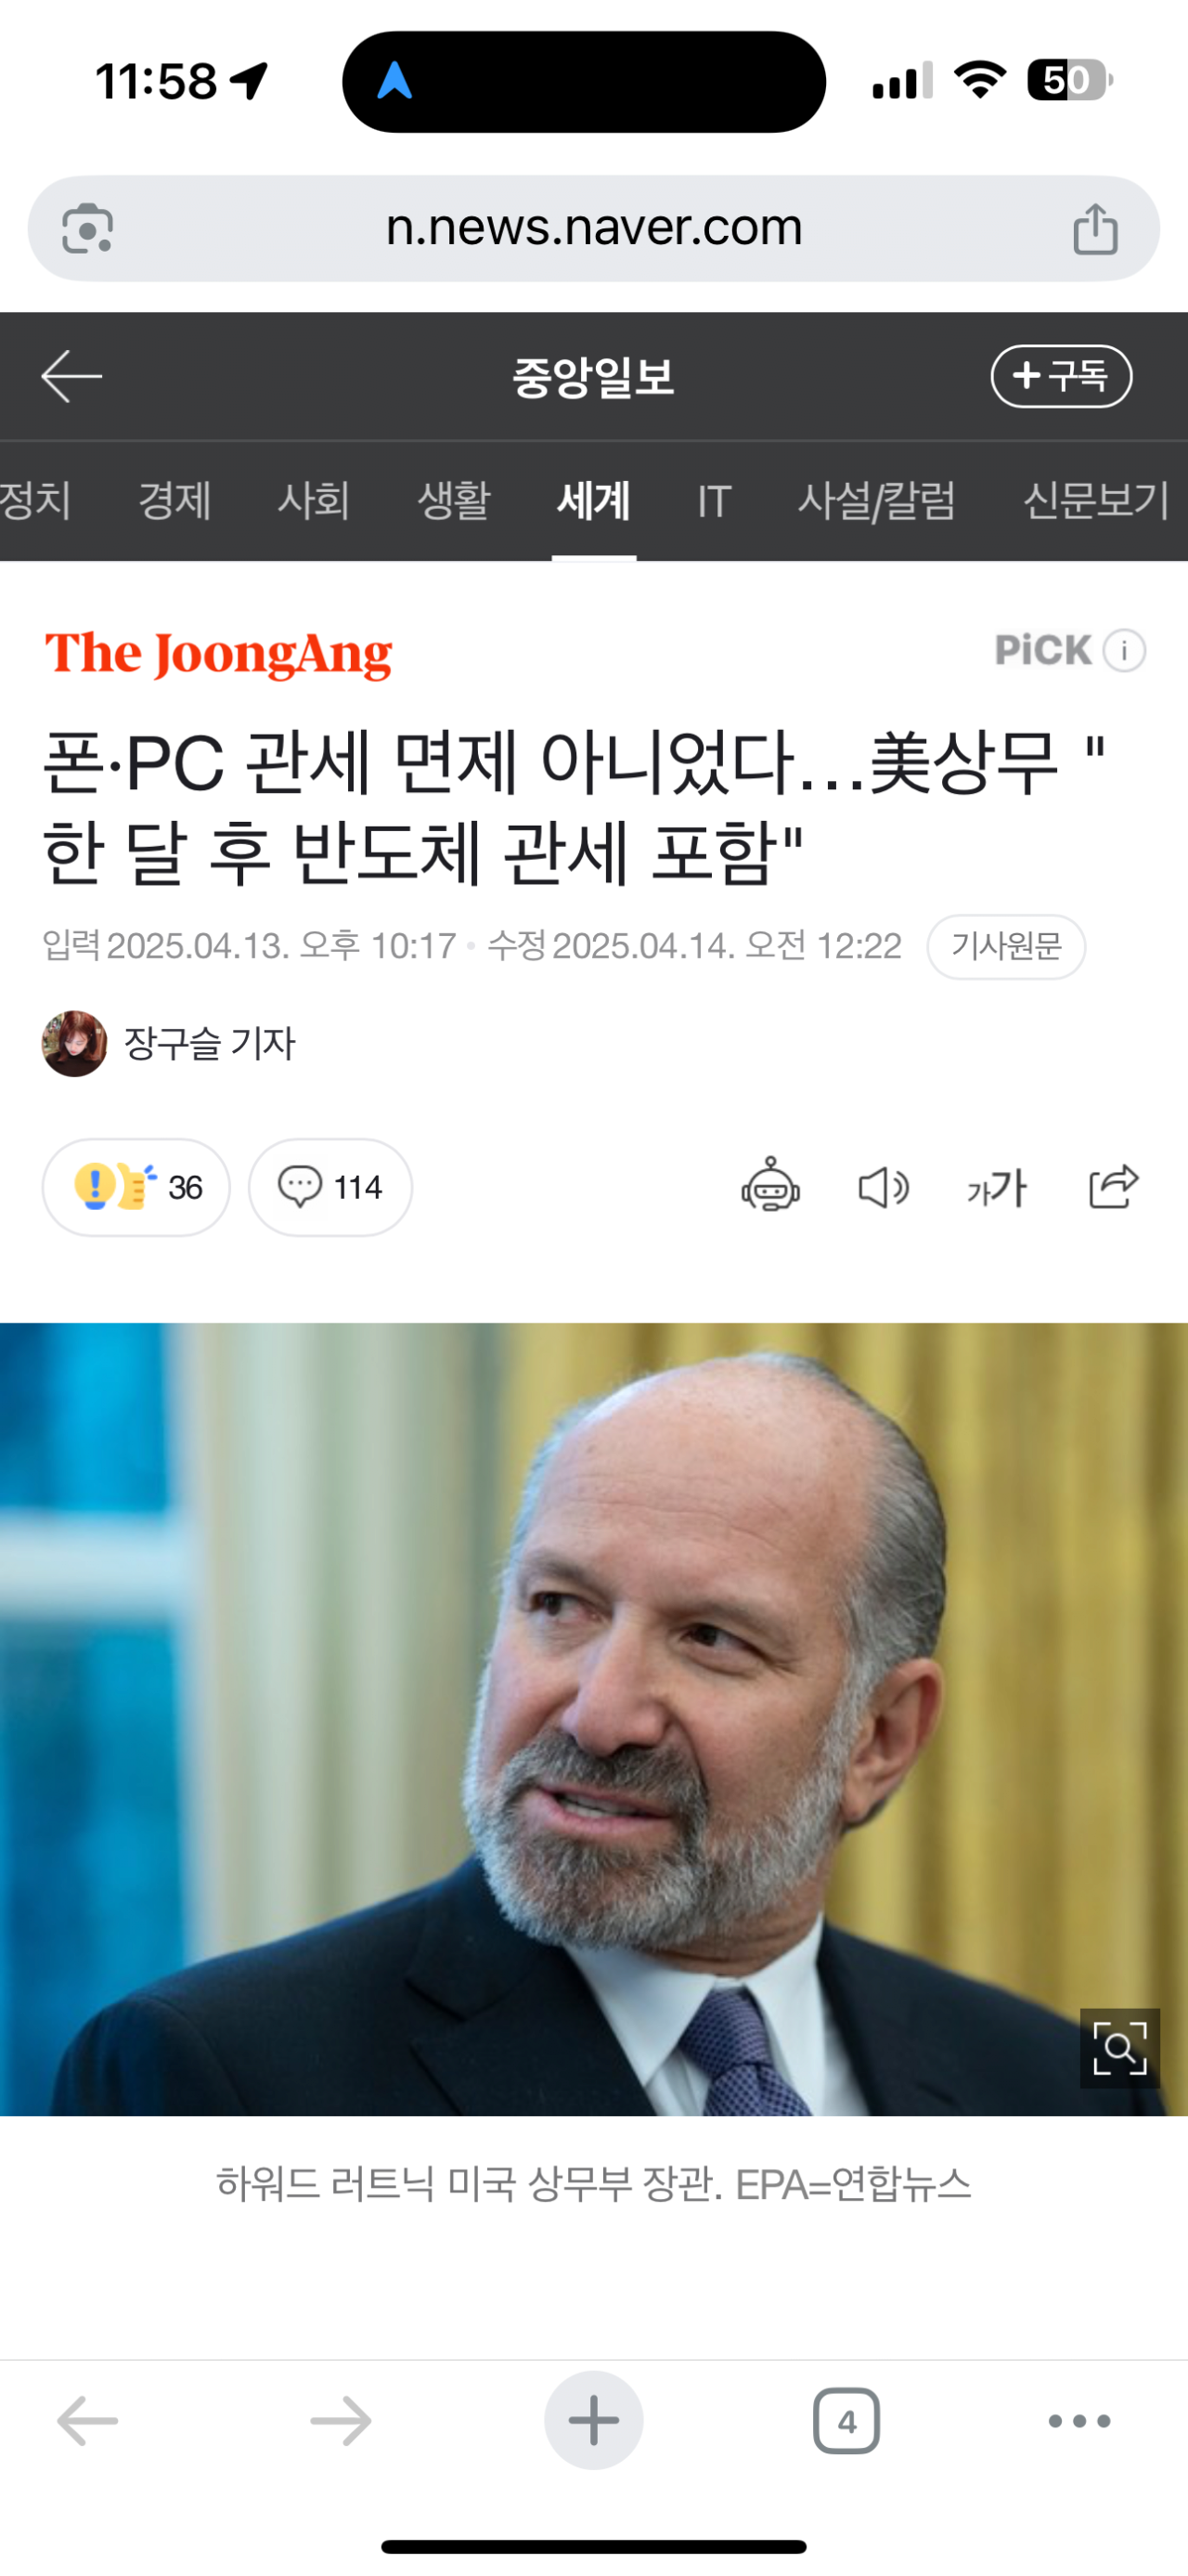Image resolution: width=1188 pixels, height=2576 pixels.
Task: Toggle the reaction button showing 36
Action: point(136,1187)
